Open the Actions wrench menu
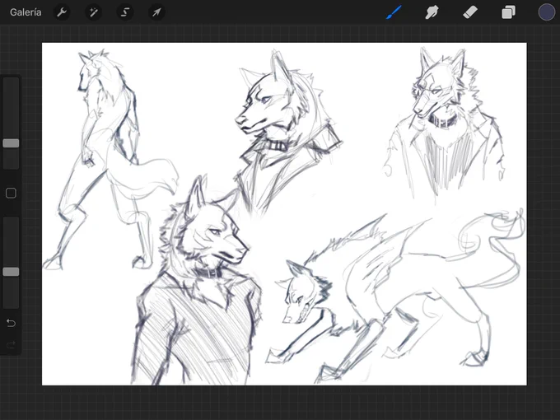 62,12
